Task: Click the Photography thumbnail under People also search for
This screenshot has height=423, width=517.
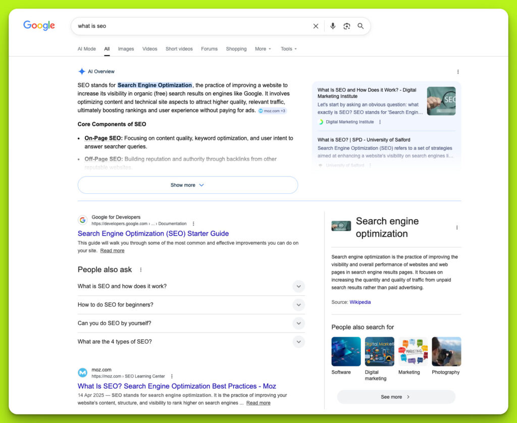Action: coord(446,351)
